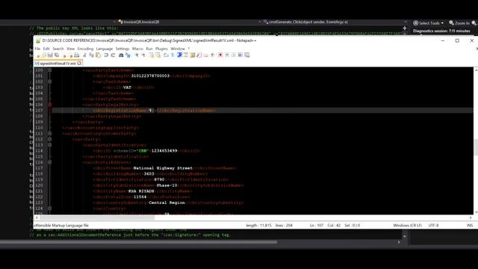Close the signedXmlResultTV.xml tab with red X

tap(79, 64)
